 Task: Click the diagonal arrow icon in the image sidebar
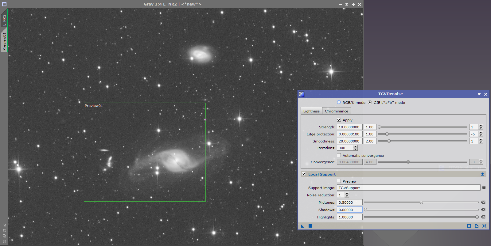[4, 225]
